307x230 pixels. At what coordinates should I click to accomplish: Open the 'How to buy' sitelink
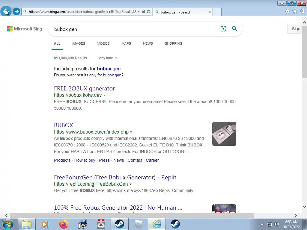coord(85,160)
